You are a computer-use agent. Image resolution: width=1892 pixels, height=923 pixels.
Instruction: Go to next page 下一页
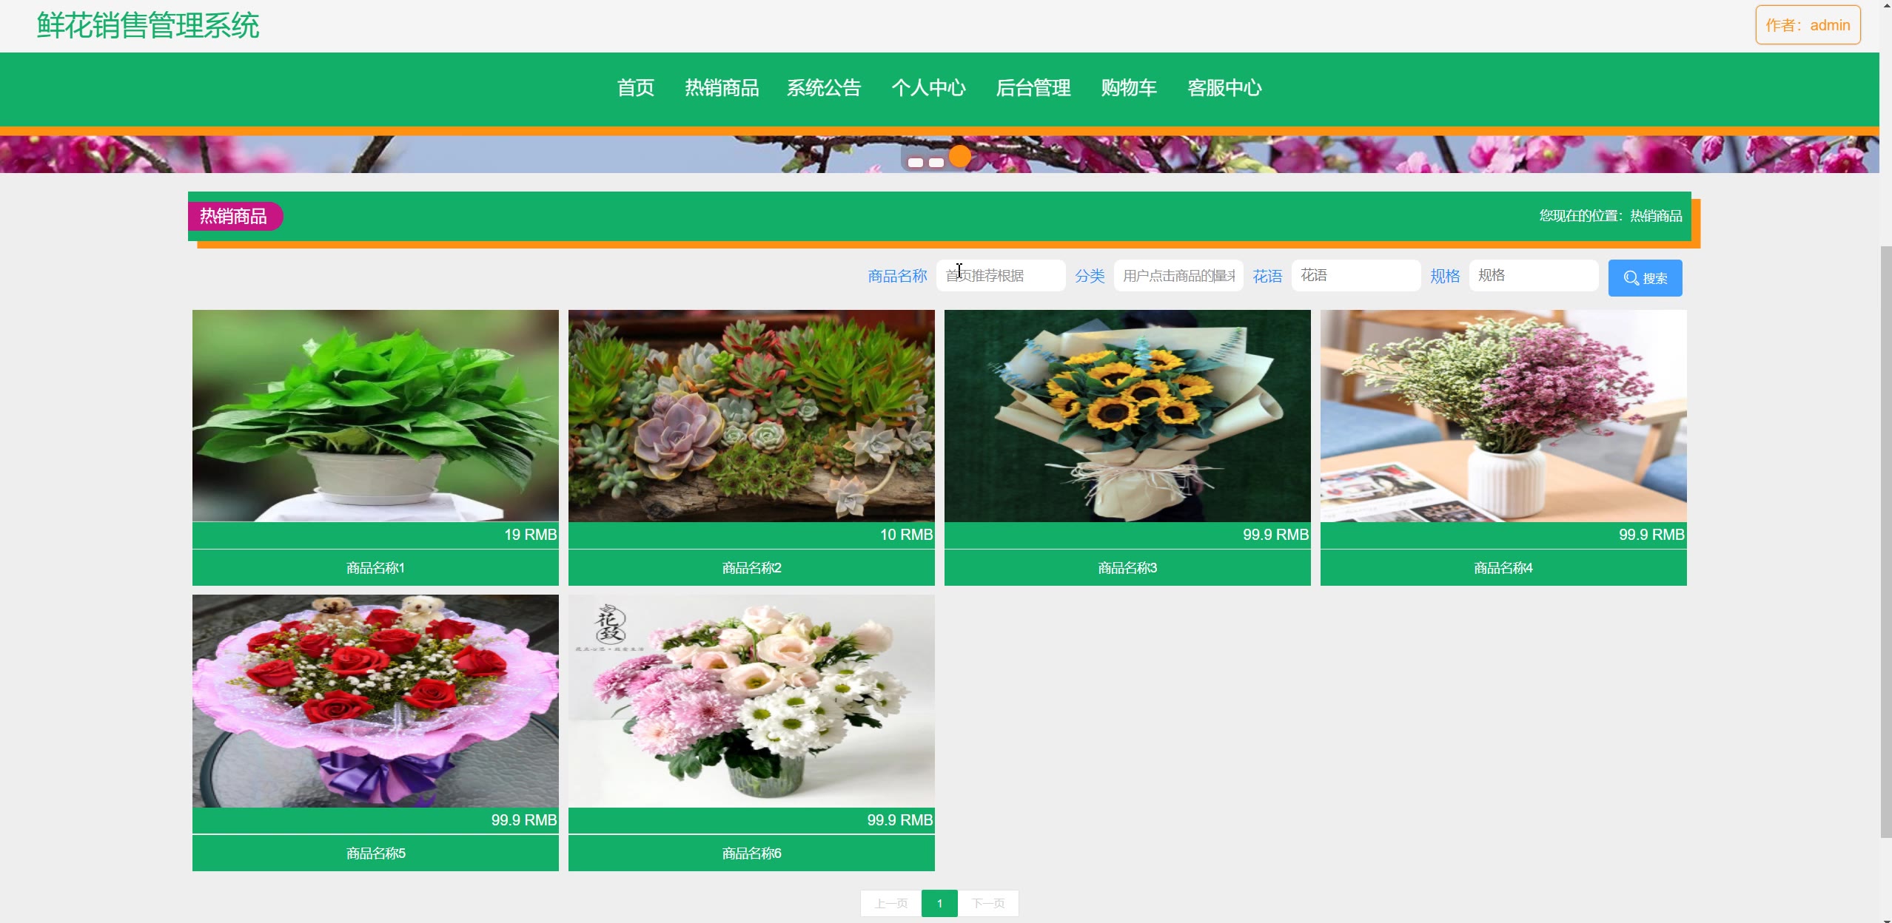point(988,903)
